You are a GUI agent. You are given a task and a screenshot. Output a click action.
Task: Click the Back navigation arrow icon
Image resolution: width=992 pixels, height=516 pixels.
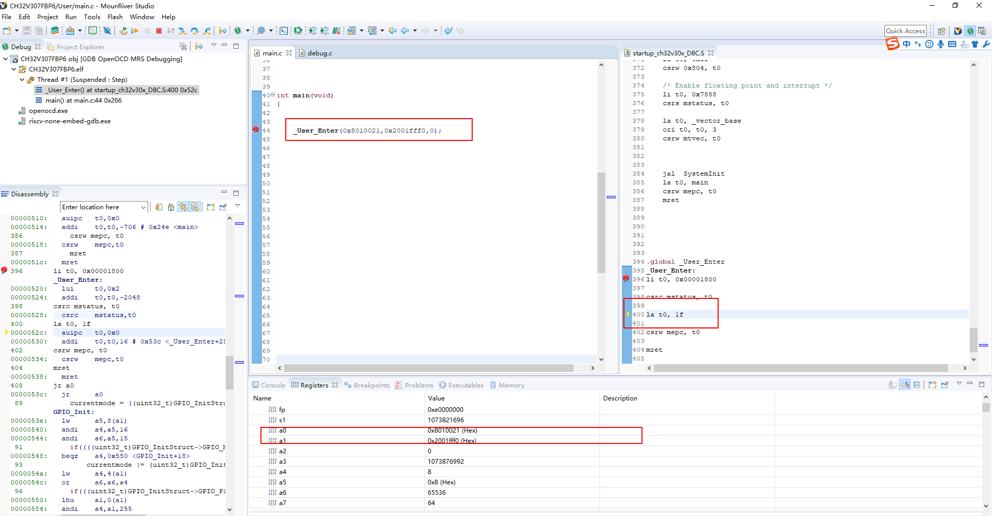click(405, 31)
